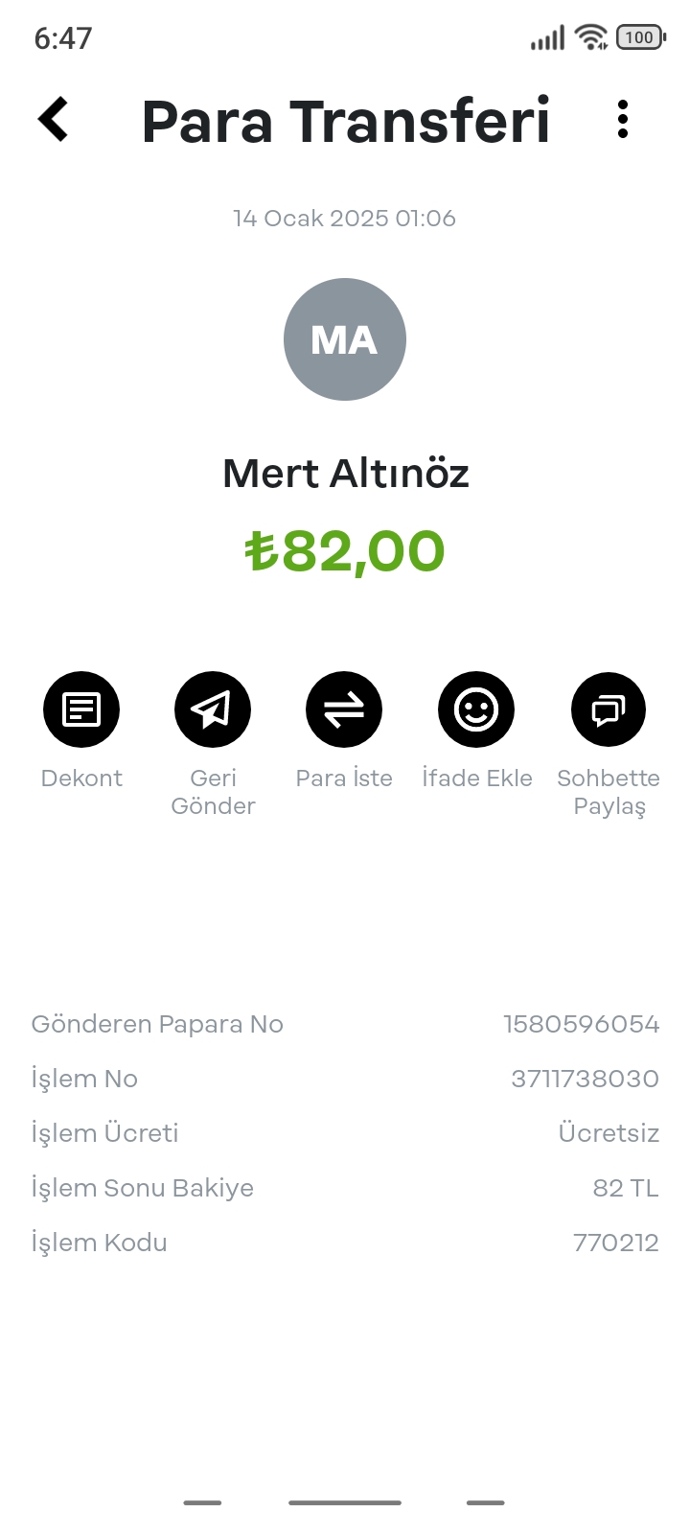The height and width of the screenshot is (1534, 690).
Task: Tap the Dekont text label
Action: [81, 778]
